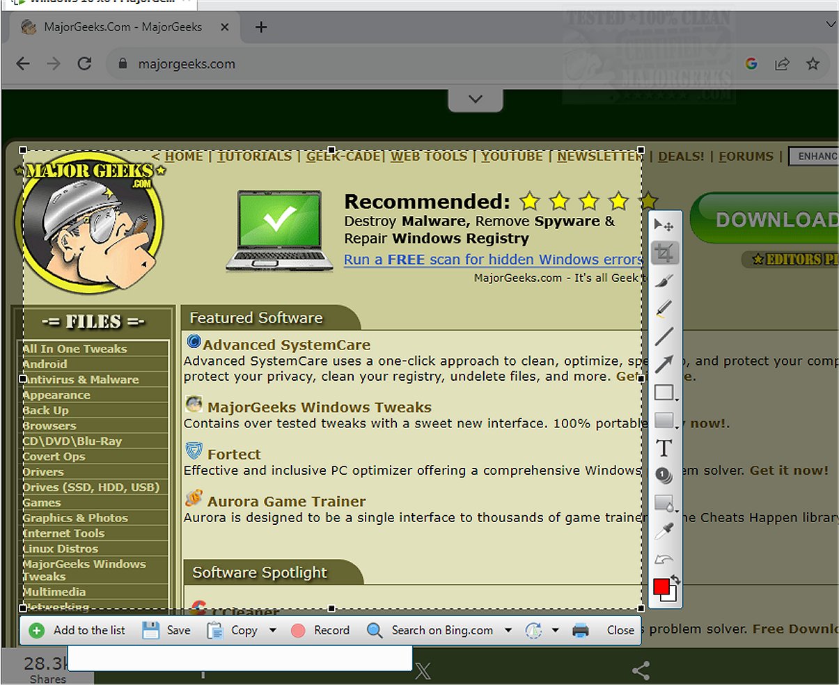Activate the Crop tool
Viewport: 839px width, 685px height.
coord(664,253)
